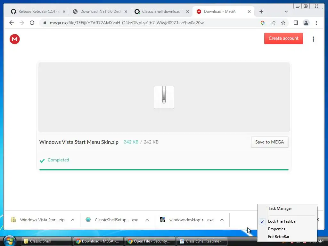Close the Classic Shell download tab
Screen dimensions: 328x246
pos(188,12)
